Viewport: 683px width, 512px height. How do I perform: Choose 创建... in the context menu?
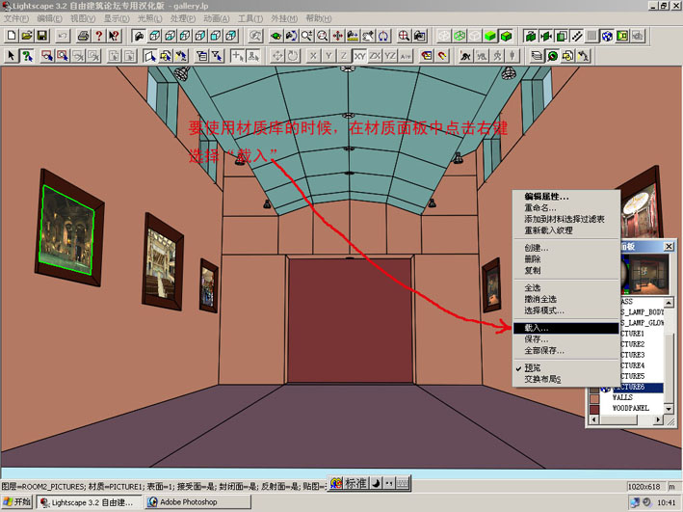pos(566,248)
